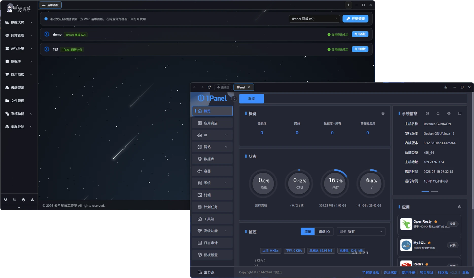Open 计划任务 in the 1Panel sidebar
This screenshot has height=278, width=474.
pos(212,207)
